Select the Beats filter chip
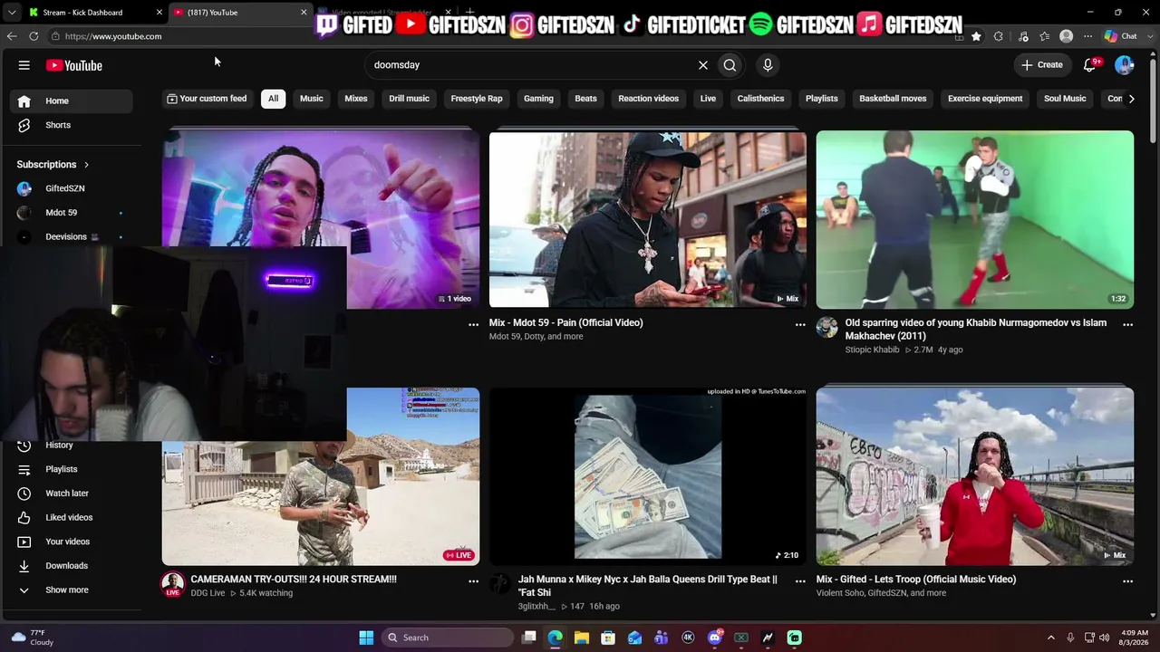This screenshot has height=652, width=1160. pyautogui.click(x=585, y=99)
